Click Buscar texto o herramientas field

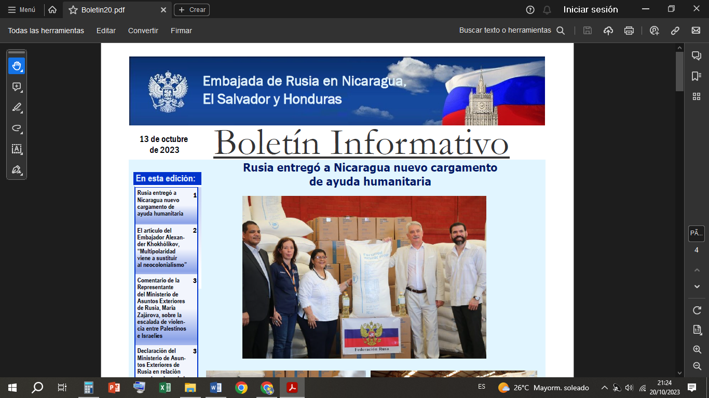click(x=505, y=31)
